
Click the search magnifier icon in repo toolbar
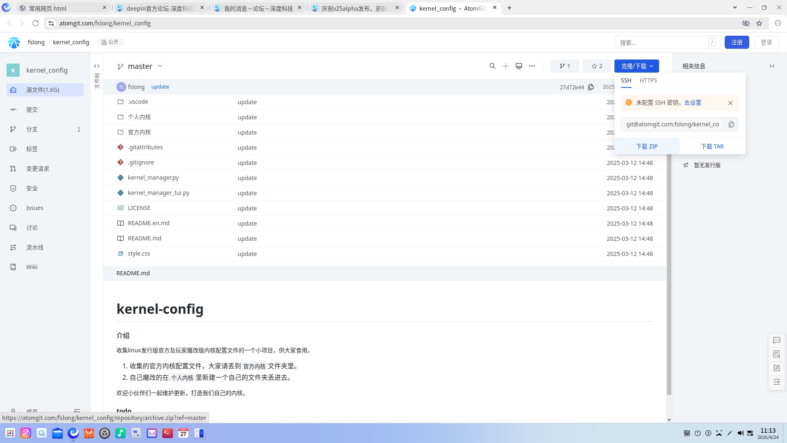pyautogui.click(x=492, y=66)
